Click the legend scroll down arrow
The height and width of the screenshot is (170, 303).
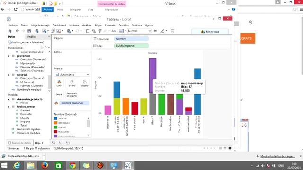[x=89, y=136]
